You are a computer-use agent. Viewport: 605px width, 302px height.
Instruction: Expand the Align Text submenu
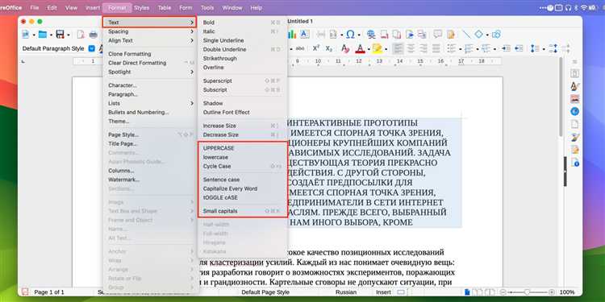[x=151, y=40]
